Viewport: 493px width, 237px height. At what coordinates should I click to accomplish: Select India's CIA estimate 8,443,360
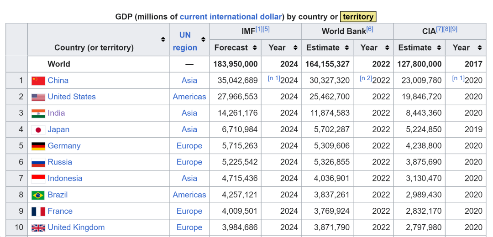click(x=424, y=113)
